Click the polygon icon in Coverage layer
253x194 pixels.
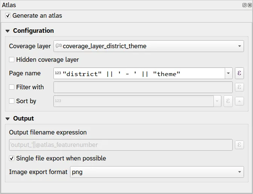59,46
